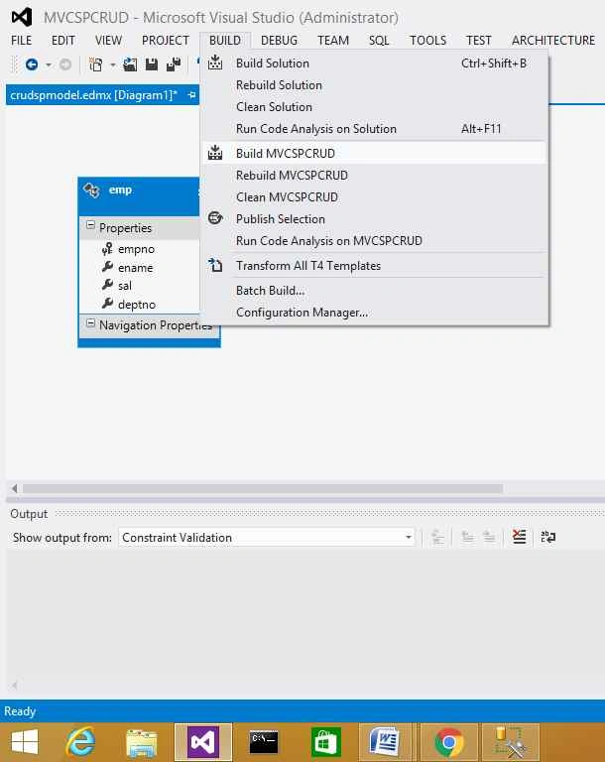Clear all output with red X icon
The width and height of the screenshot is (605, 762).
pos(519,537)
